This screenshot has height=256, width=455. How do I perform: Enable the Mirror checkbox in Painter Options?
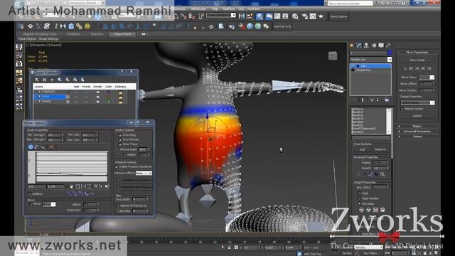[31, 204]
